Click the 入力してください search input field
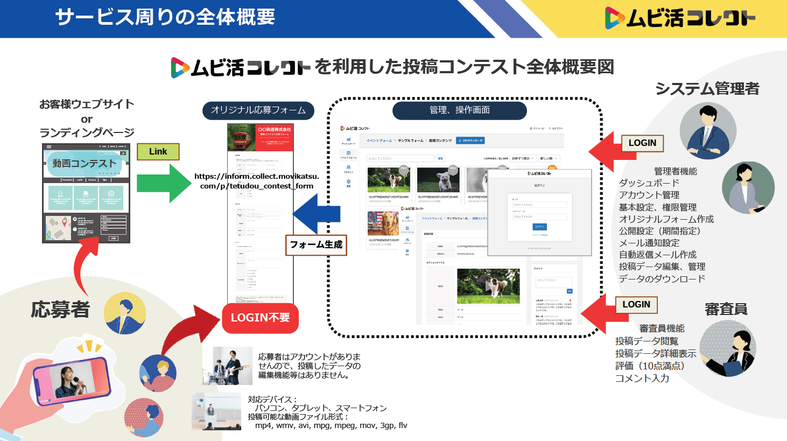The image size is (787, 441). click(x=400, y=158)
